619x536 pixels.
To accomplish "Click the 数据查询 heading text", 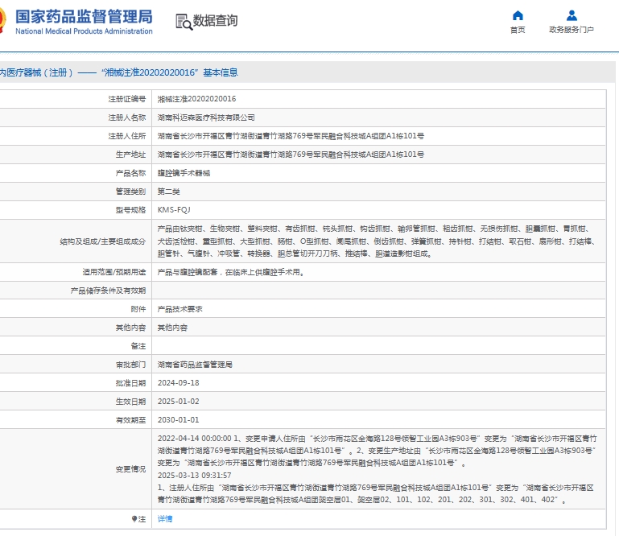I will tap(215, 21).
